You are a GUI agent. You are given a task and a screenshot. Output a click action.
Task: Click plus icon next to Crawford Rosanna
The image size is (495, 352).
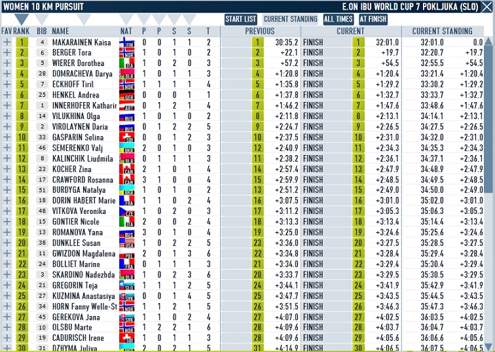7,179
